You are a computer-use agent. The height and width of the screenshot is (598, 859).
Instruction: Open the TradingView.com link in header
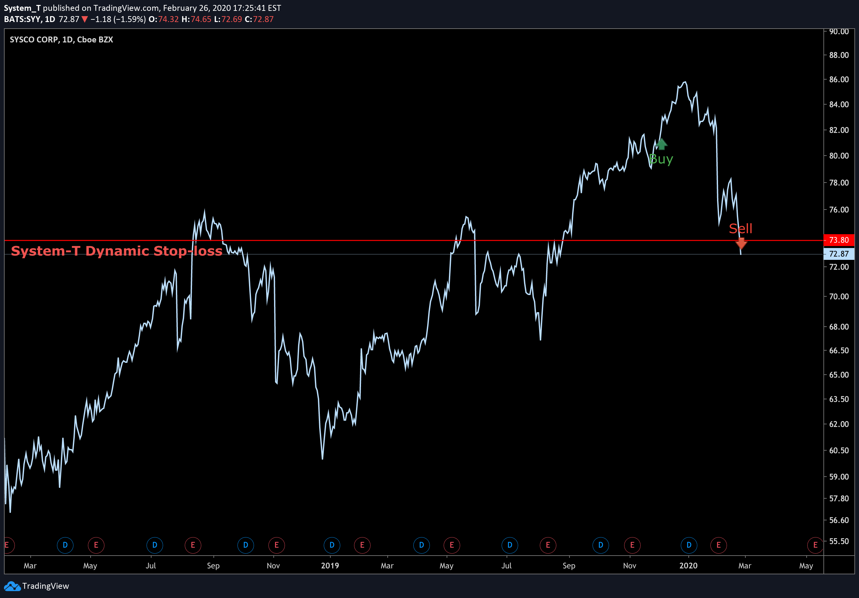[126, 8]
